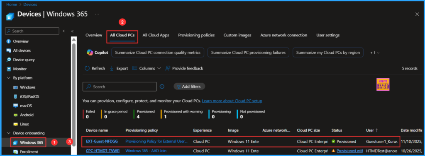
Task: Open the Custom images tab
Action: (237, 35)
